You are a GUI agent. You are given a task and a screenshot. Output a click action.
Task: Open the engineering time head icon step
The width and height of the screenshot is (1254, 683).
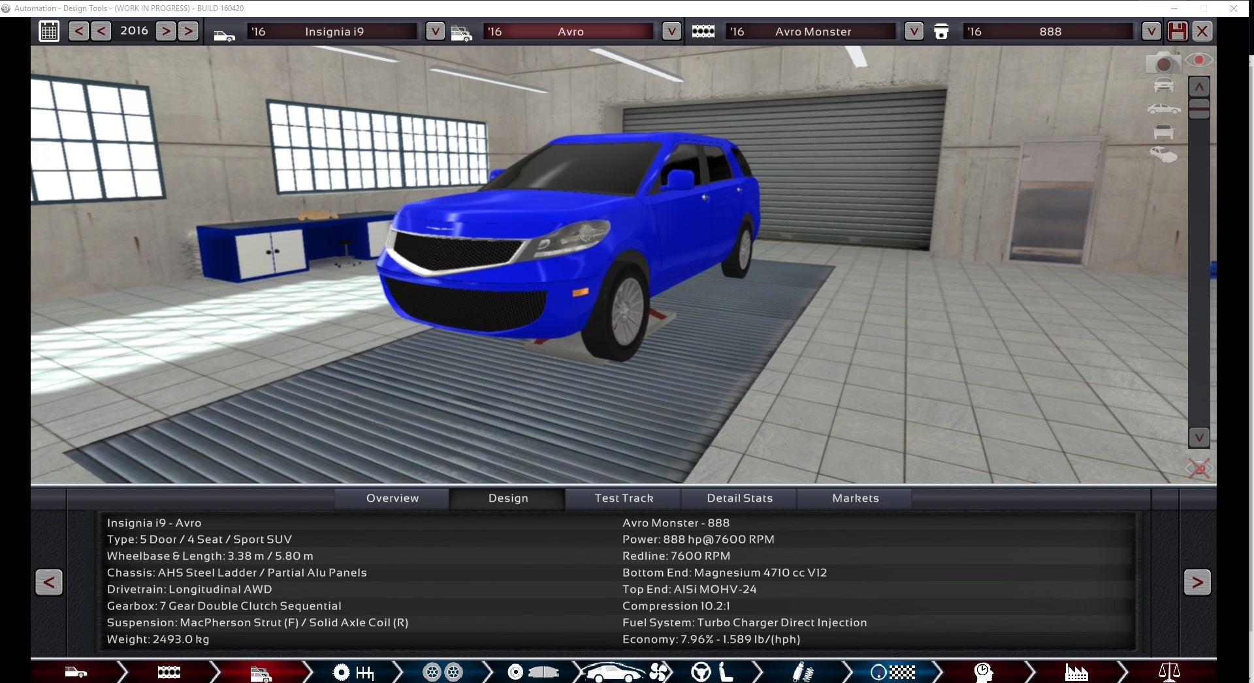pyautogui.click(x=983, y=673)
